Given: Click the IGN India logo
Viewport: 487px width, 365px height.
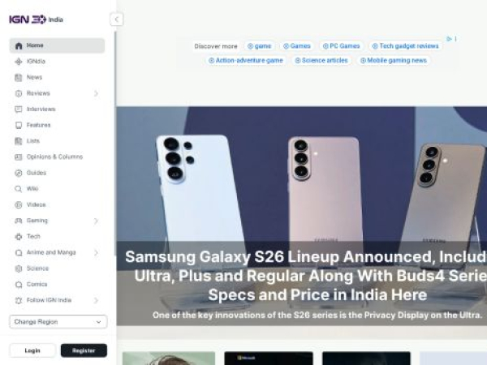Looking at the screenshot, I should click(36, 19).
